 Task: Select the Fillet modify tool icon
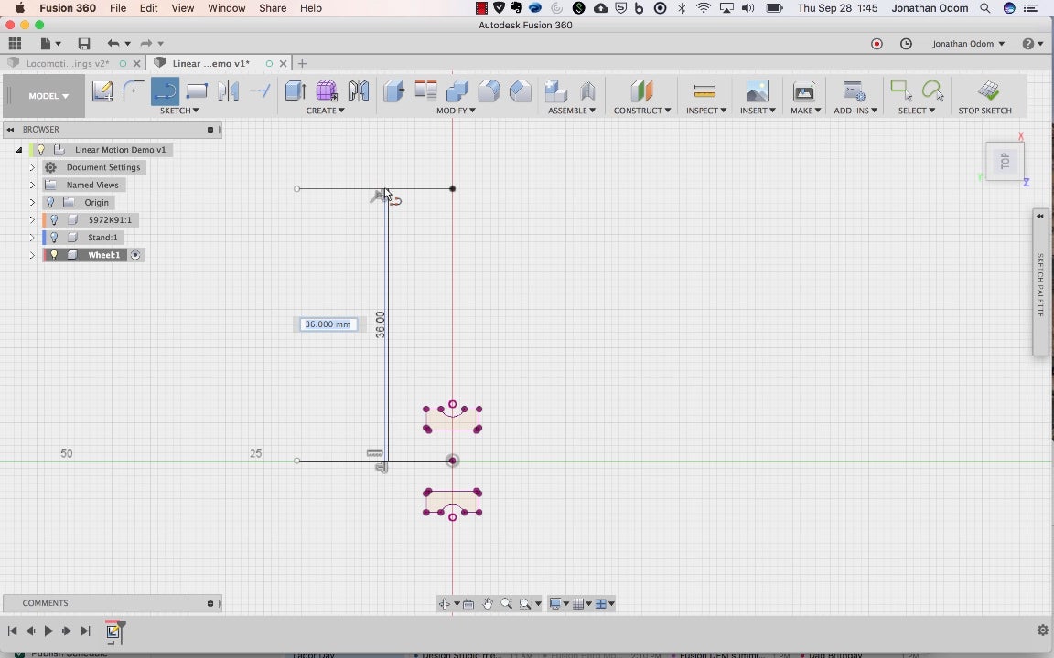coord(489,90)
